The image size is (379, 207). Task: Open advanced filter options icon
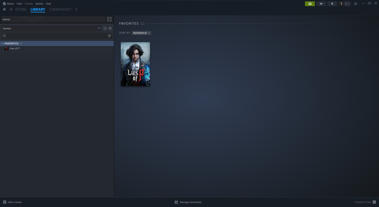tap(109, 36)
